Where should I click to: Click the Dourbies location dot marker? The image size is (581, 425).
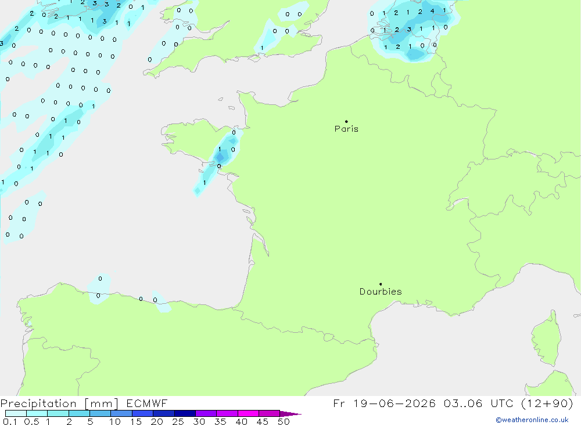pyautogui.click(x=381, y=284)
